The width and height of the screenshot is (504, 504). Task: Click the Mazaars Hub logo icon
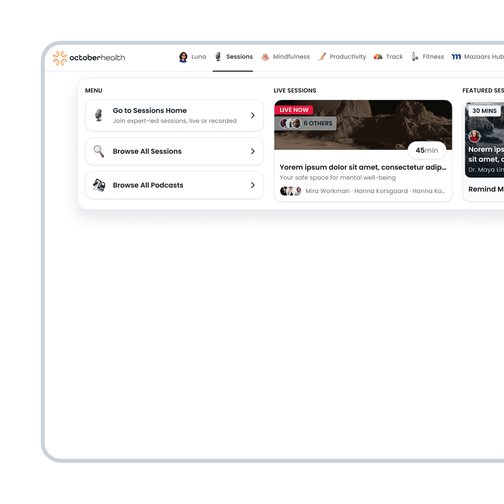tap(456, 57)
